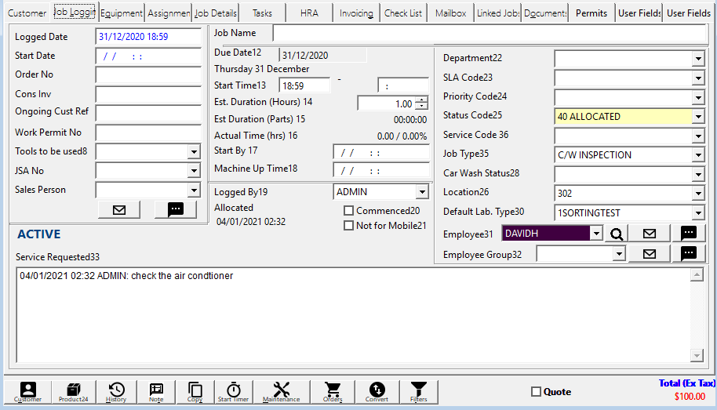This screenshot has height=410, width=717.
Task: Click the Customer icon in bottom toolbar
Action: coord(27,391)
